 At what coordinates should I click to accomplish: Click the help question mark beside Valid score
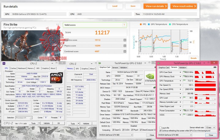tap(124, 25)
